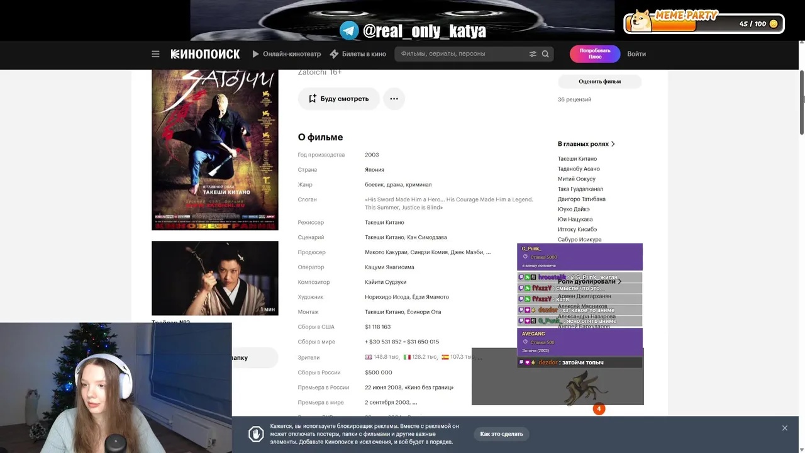
Task: Open Онлайн-кинотеатр section
Action: click(x=287, y=54)
